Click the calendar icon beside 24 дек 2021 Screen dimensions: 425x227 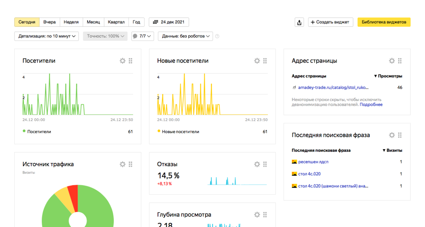[x=155, y=22]
